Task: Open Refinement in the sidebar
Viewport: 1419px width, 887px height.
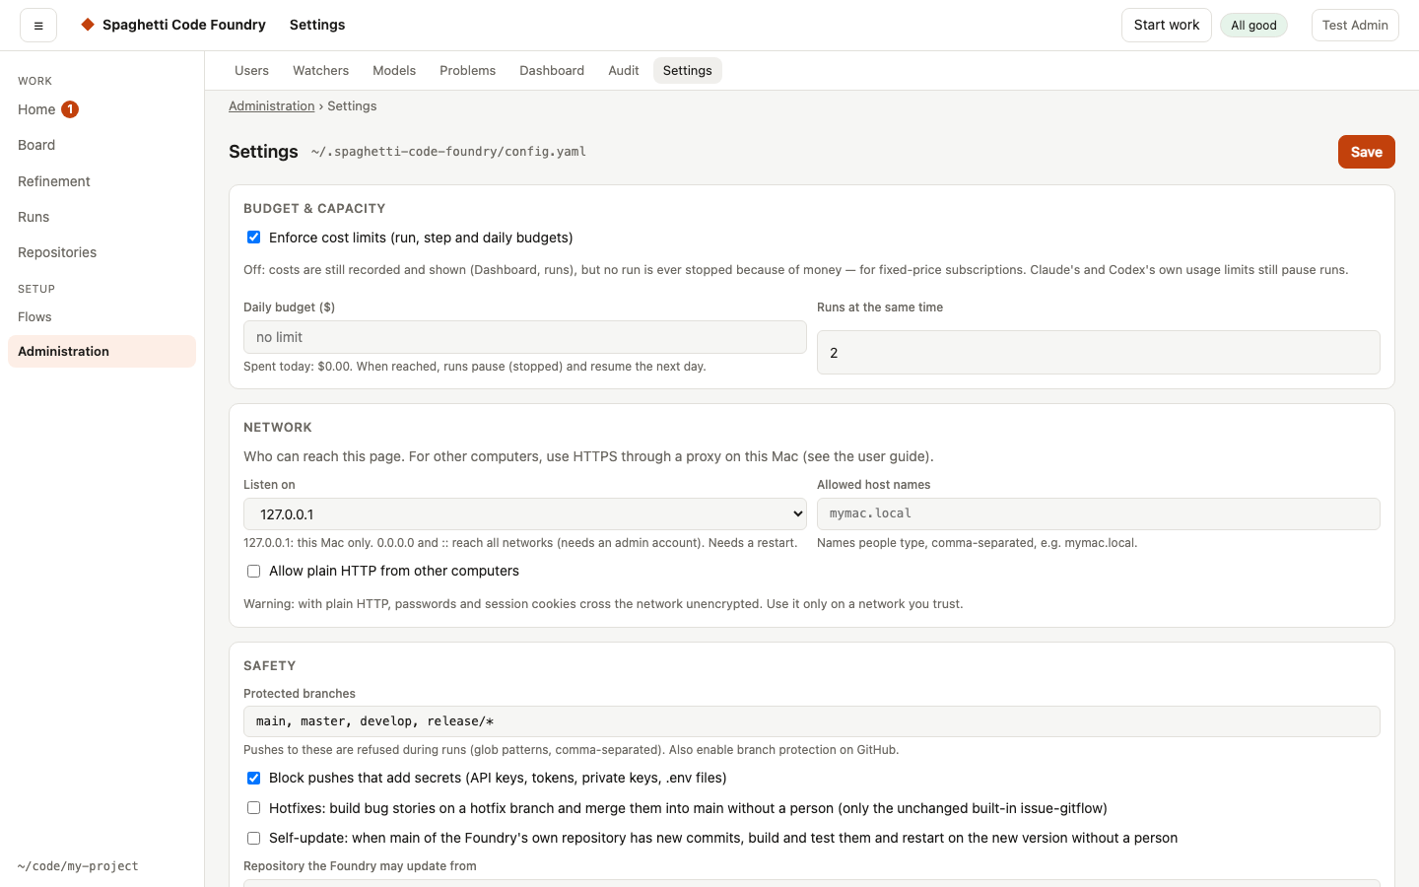Action: pyautogui.click(x=101, y=181)
